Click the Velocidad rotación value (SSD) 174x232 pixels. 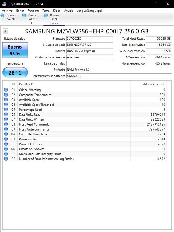click(159, 51)
